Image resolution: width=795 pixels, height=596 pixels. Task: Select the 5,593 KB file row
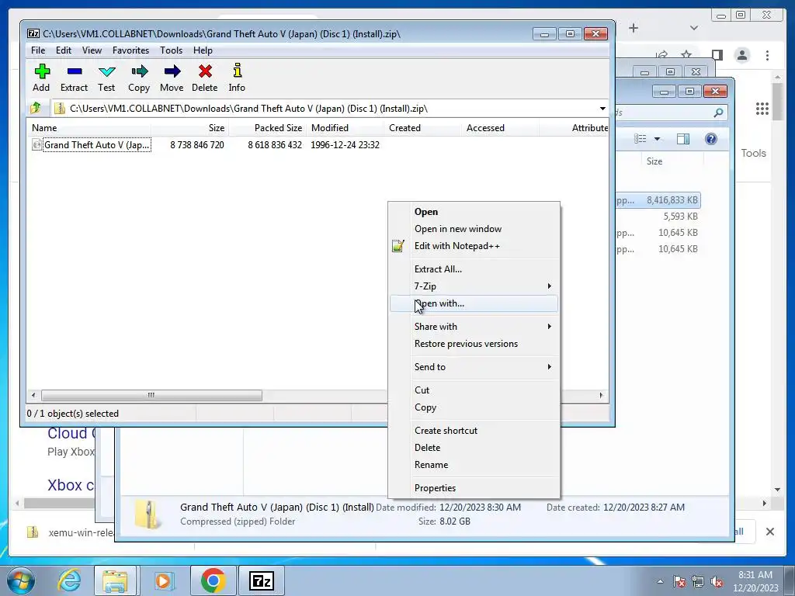click(x=658, y=217)
